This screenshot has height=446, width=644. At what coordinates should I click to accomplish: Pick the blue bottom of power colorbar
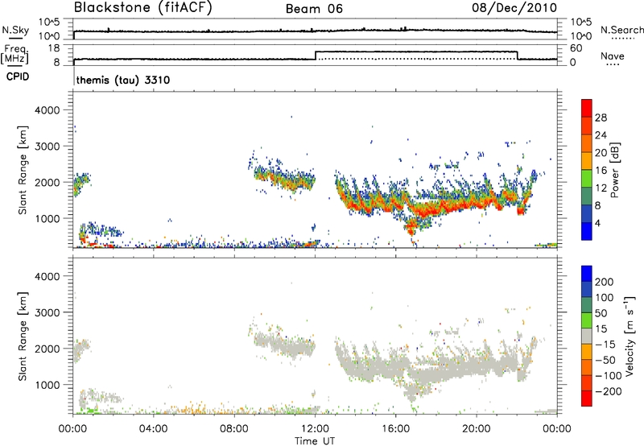click(587, 231)
